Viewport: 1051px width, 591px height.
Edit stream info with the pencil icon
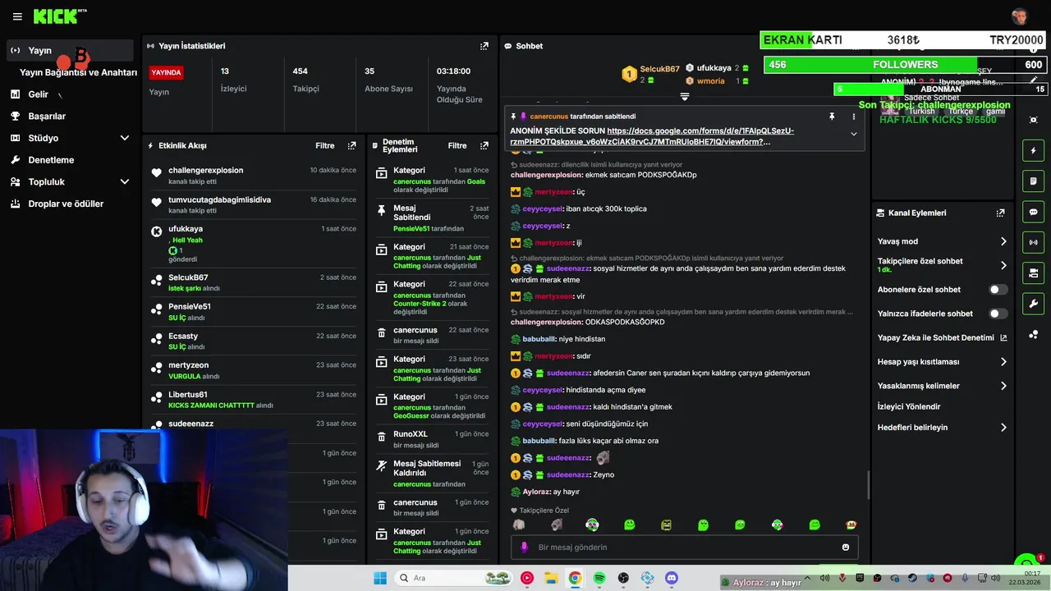coord(1033,80)
